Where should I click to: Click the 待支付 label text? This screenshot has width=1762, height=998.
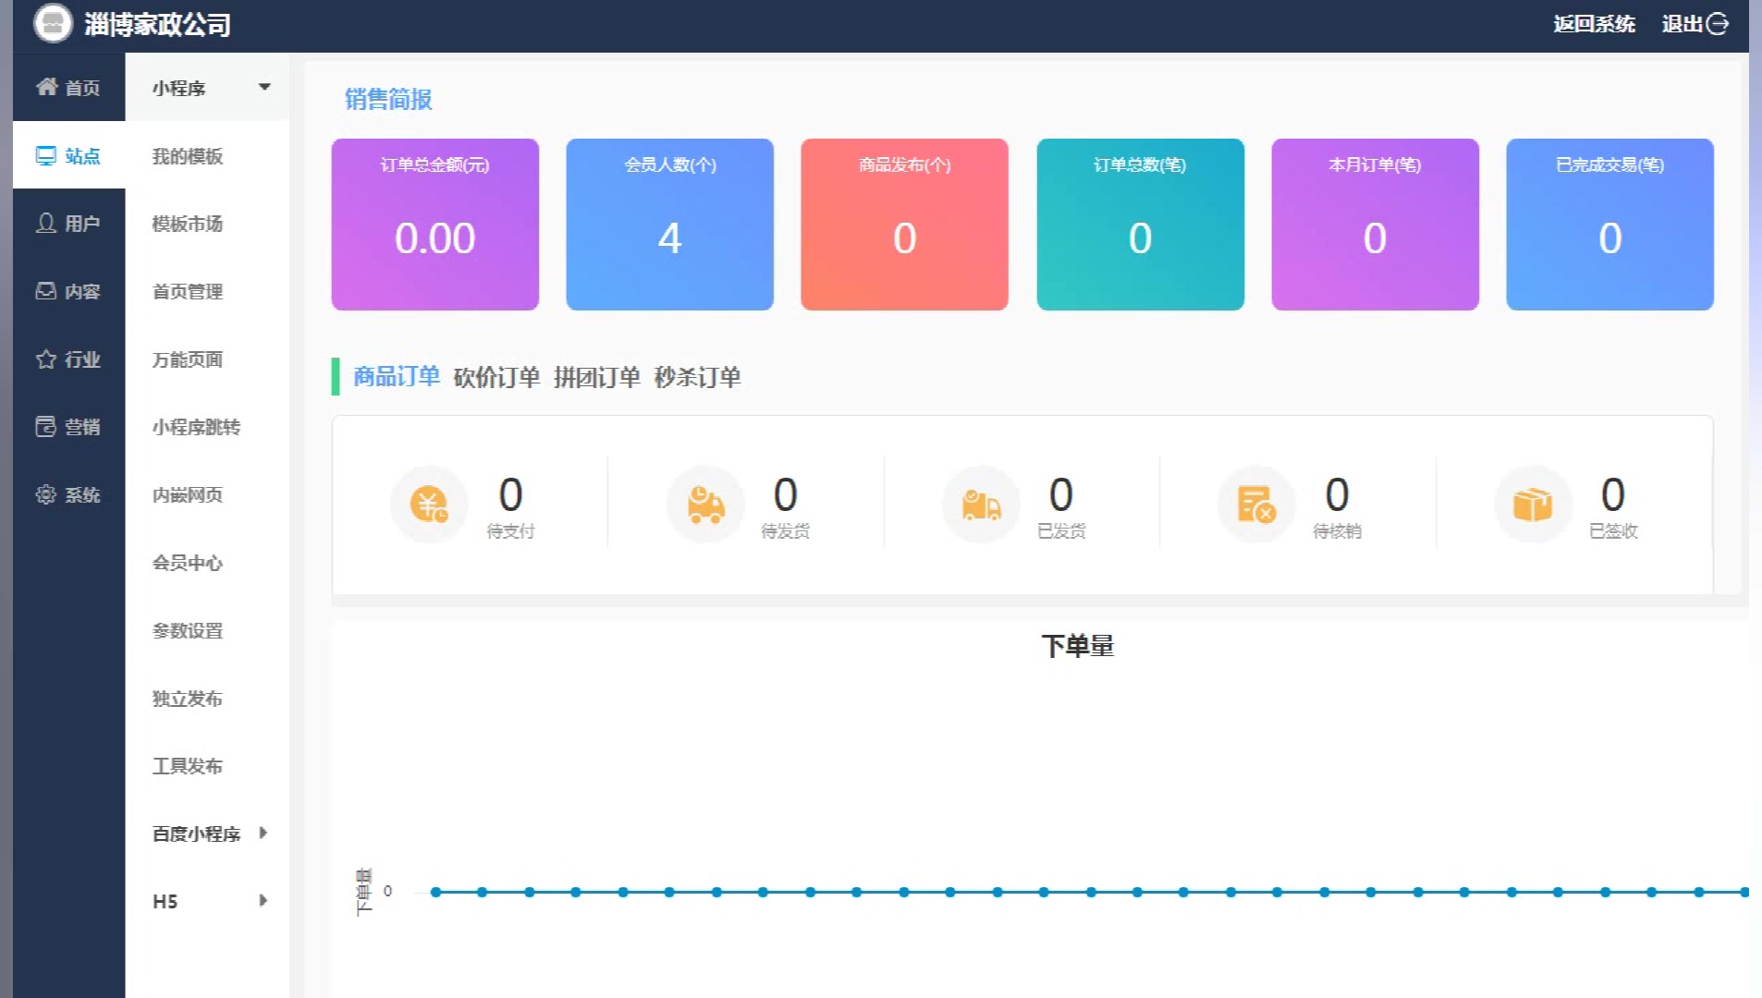click(511, 530)
